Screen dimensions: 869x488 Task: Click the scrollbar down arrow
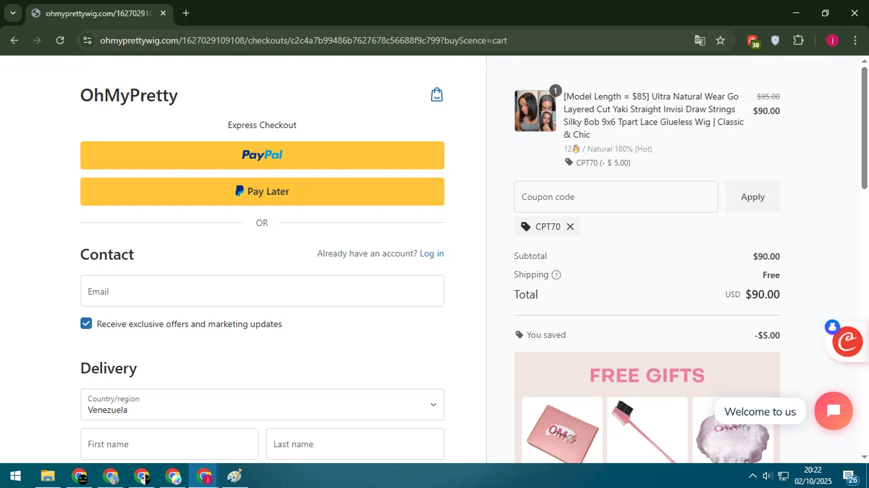(864, 457)
